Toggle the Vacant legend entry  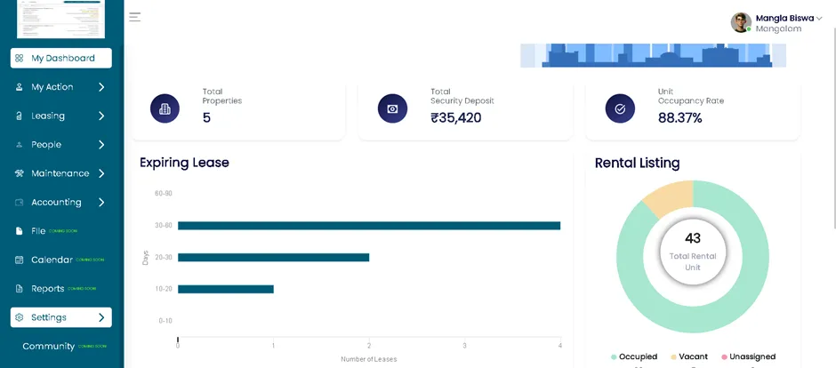[x=689, y=356]
